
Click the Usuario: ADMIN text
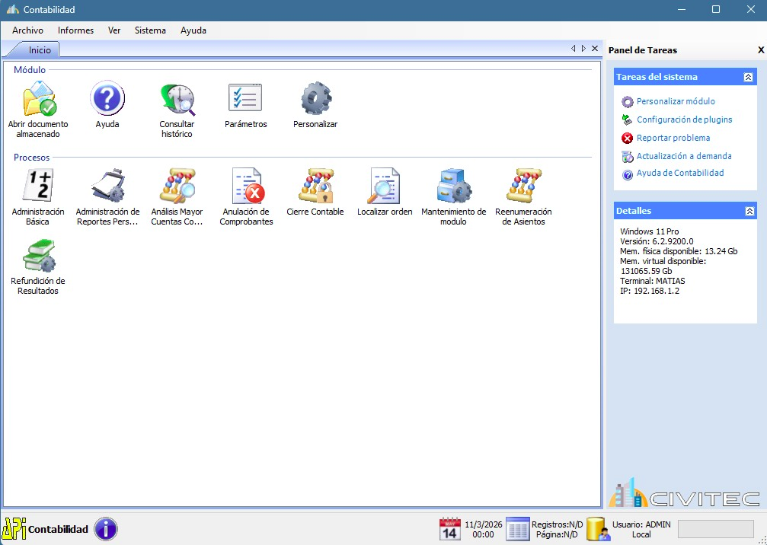click(x=641, y=524)
